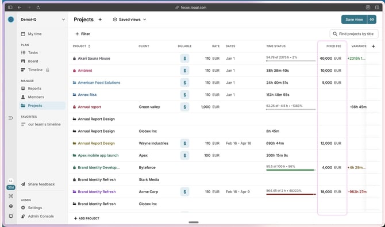Open the Annex Risk project
This screenshot has width=385, height=227.
(87, 95)
